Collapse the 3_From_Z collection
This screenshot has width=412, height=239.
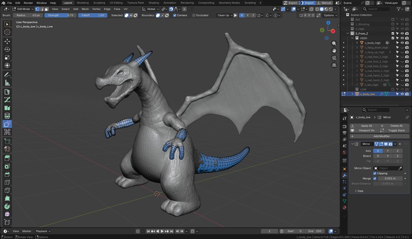pyautogui.click(x=348, y=34)
